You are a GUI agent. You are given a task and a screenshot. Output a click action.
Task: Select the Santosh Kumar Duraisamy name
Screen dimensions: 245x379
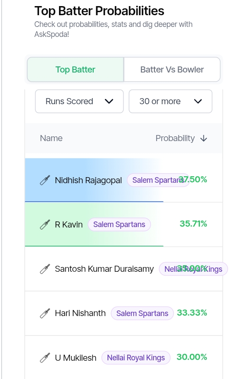104,269
